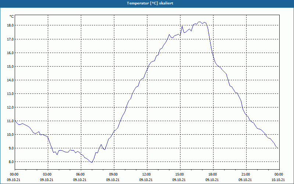The width and height of the screenshot is (294, 184).
Task: Select the '10,0' y-axis label
Action: pos(10,135)
